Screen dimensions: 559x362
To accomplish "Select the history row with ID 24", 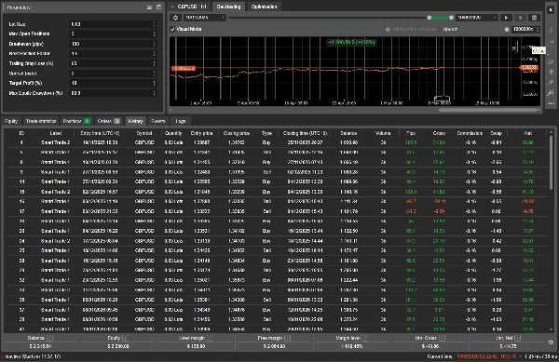I will [277, 241].
